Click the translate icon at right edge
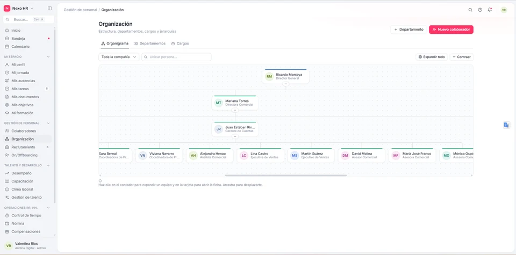This screenshot has height=255, width=516. click(507, 125)
